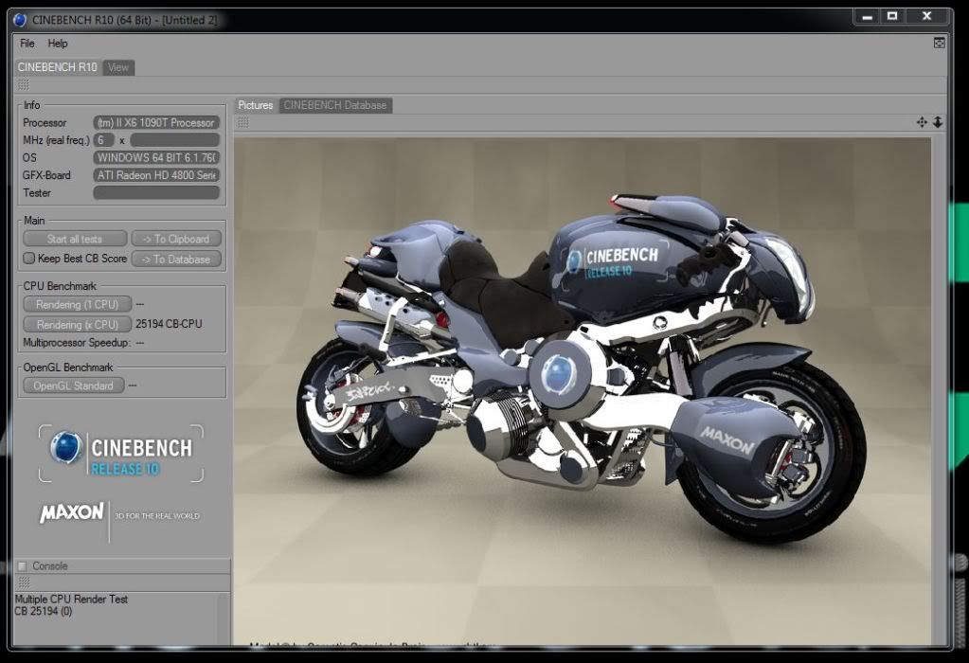Click the zoom-view down arrow icon

[938, 122]
